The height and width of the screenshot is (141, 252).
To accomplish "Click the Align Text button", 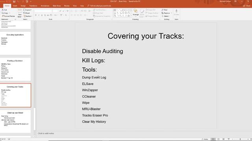I will click(98, 13).
